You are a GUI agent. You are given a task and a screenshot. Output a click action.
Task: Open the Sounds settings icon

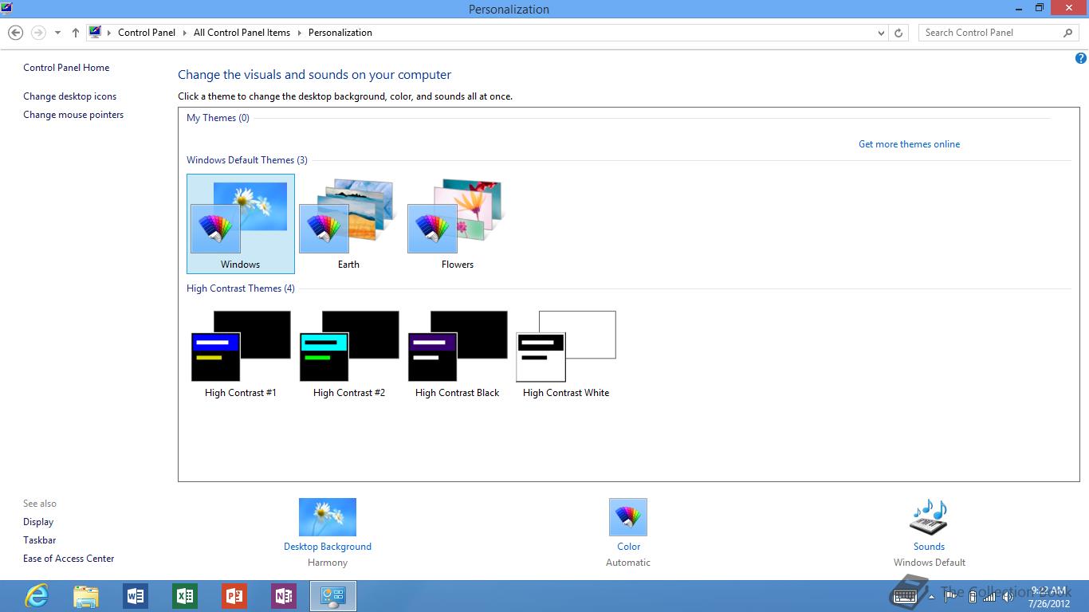point(929,517)
